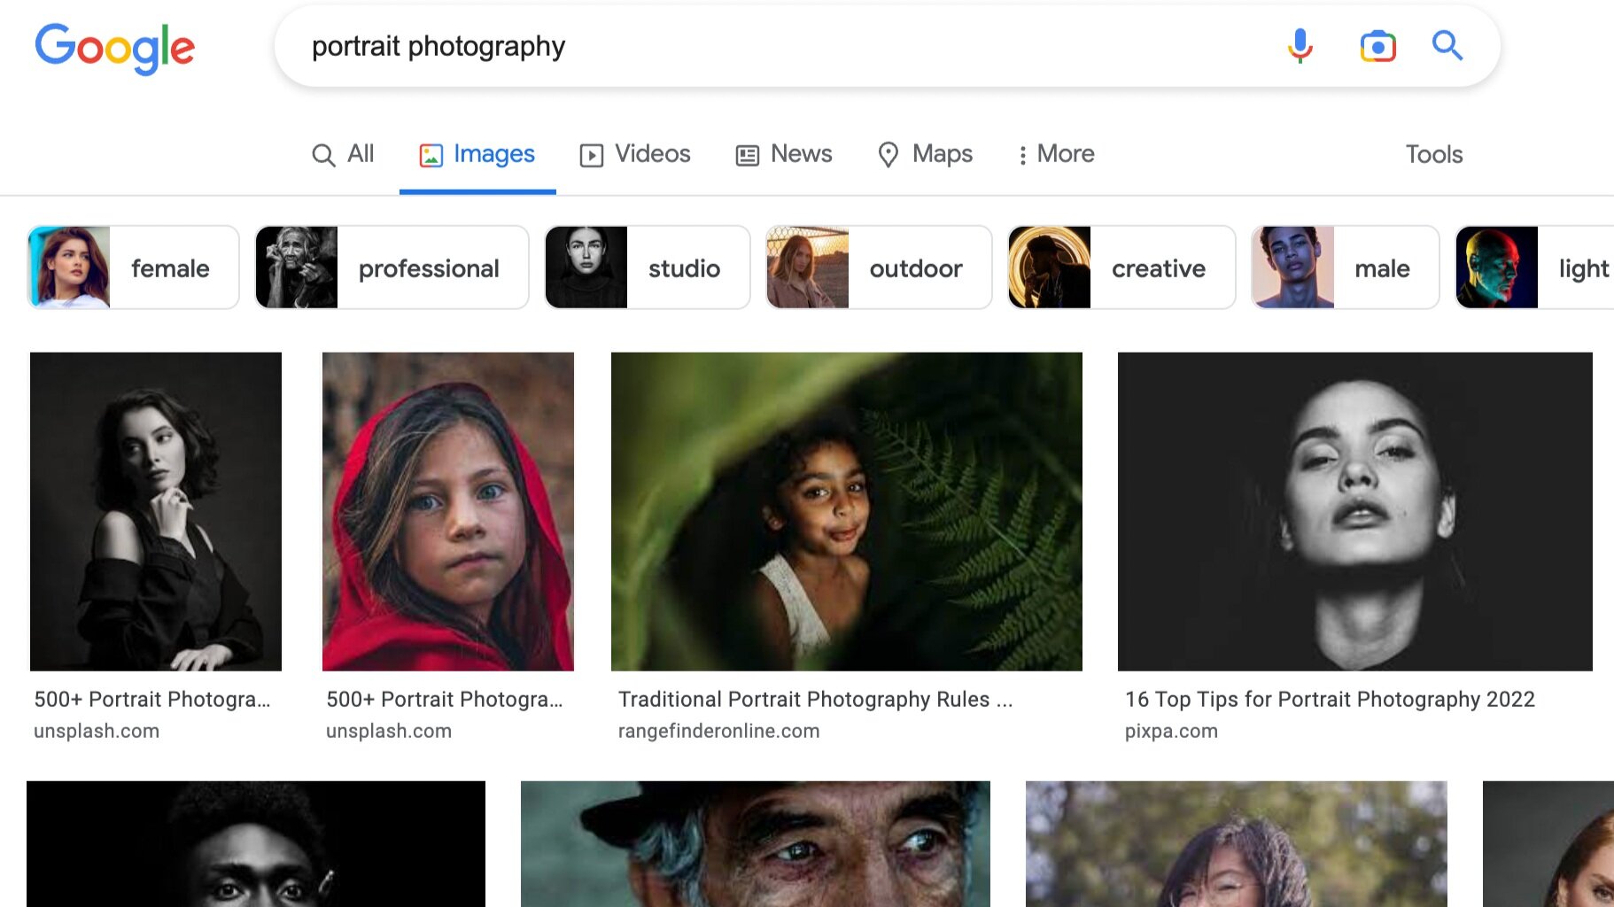This screenshot has width=1614, height=907.
Task: Open the 500+ Portrait Photogra... title under the woman-in-jacket photo
Action: pos(152,699)
